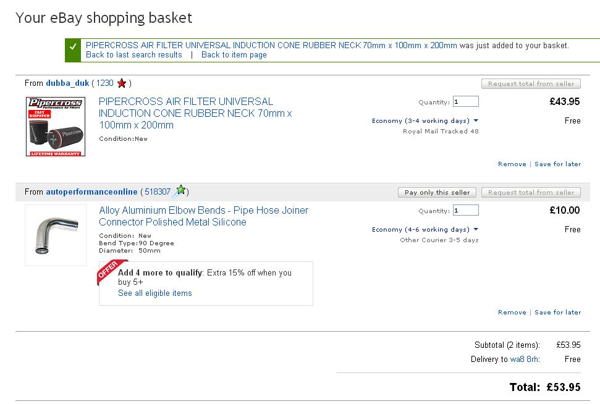
Task: Click the red star feedback icon next to dubba_duk
Action: 122,83
